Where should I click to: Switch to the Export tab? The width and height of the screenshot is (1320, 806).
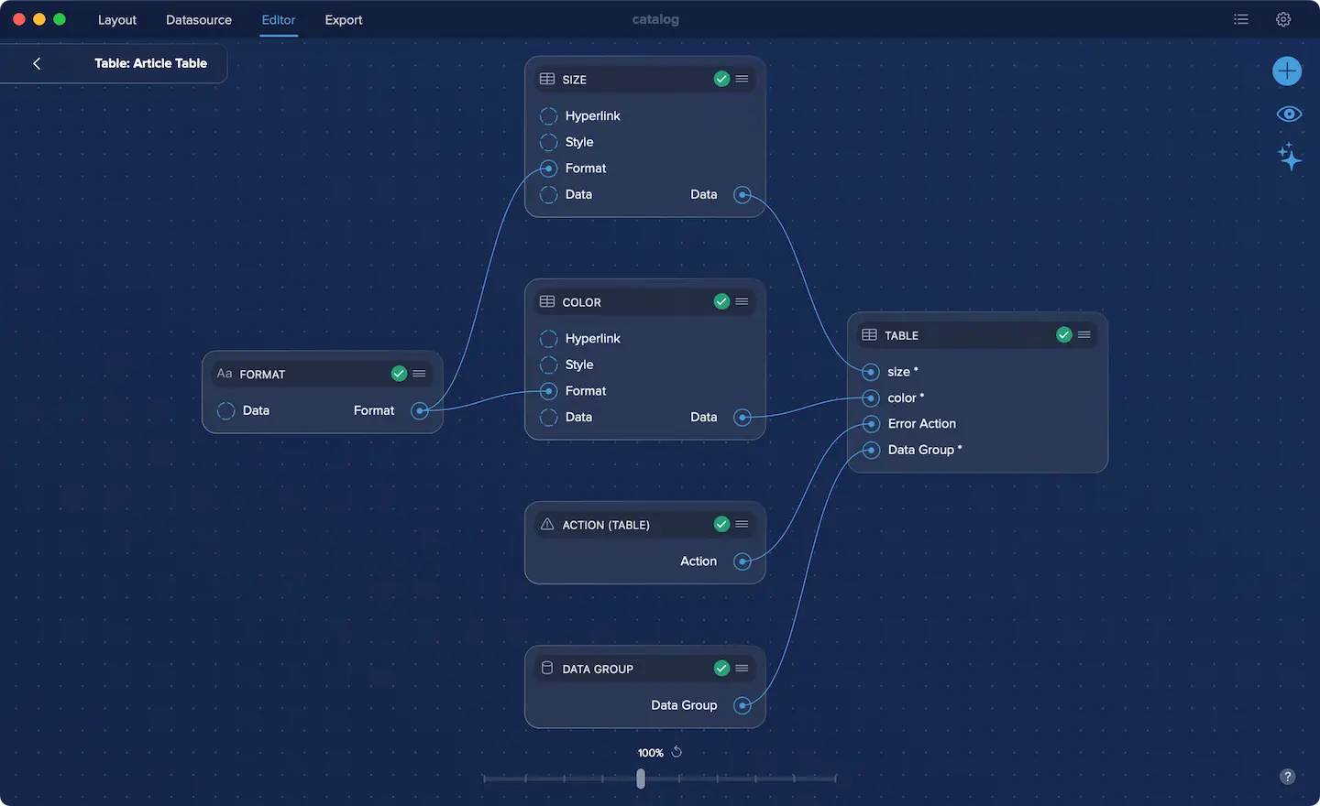[344, 19]
